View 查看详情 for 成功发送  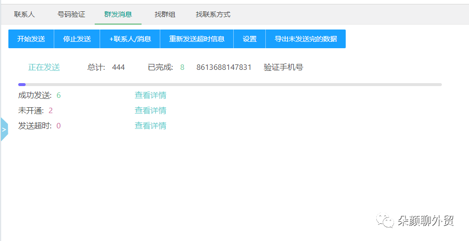pos(150,95)
